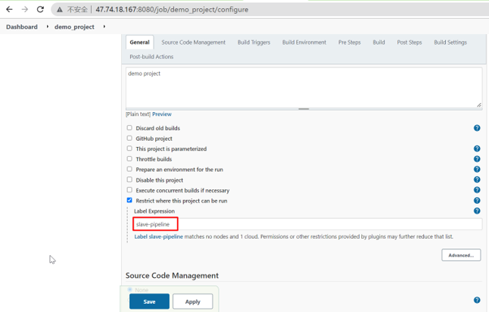The image size is (489, 312).
Task: Expand the demo_project breadcrumb arrow
Action: (104, 27)
